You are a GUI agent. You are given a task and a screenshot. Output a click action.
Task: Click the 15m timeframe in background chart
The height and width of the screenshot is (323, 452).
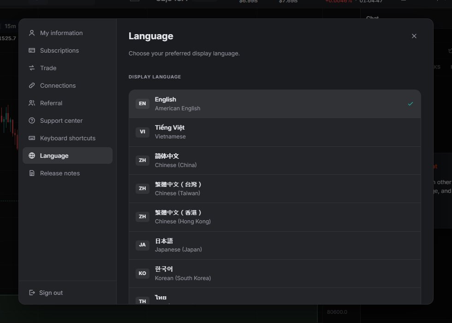click(10, 26)
